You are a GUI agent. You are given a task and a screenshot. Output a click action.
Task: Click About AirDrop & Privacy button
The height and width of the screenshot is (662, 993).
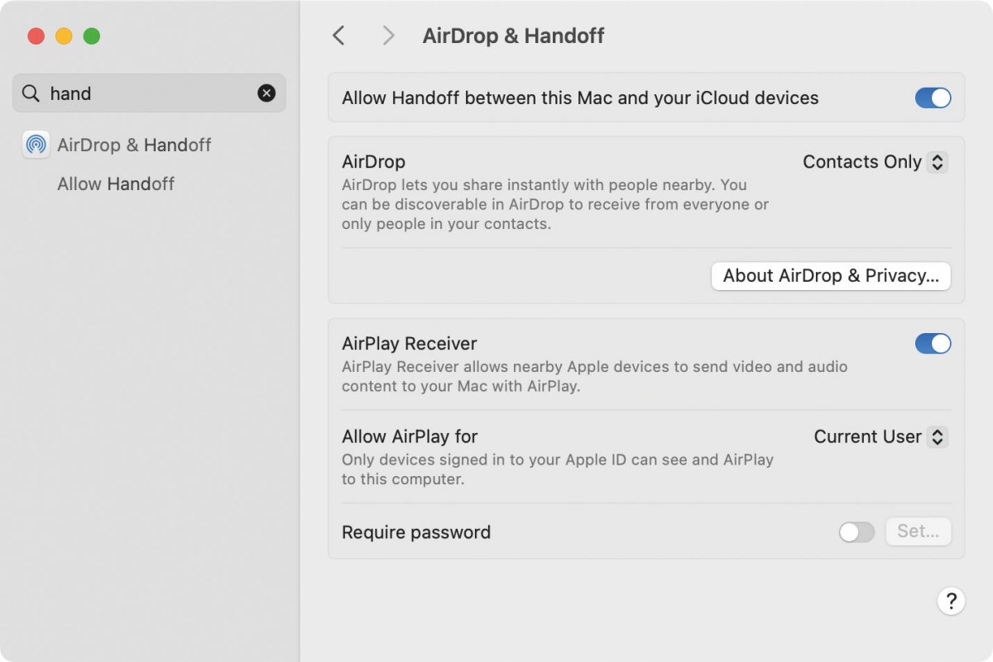tap(831, 276)
